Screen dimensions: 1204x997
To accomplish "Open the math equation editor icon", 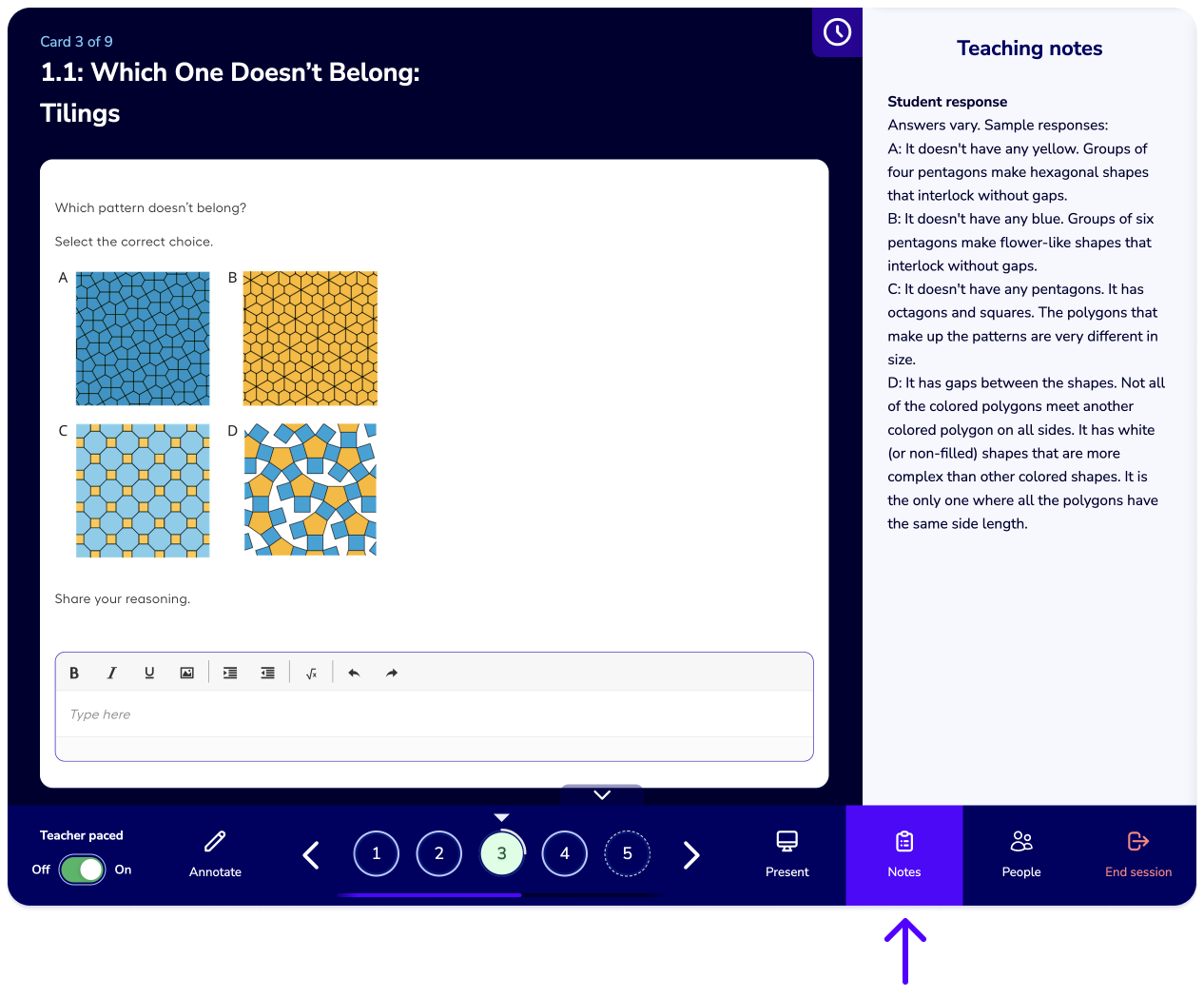I will click(311, 673).
